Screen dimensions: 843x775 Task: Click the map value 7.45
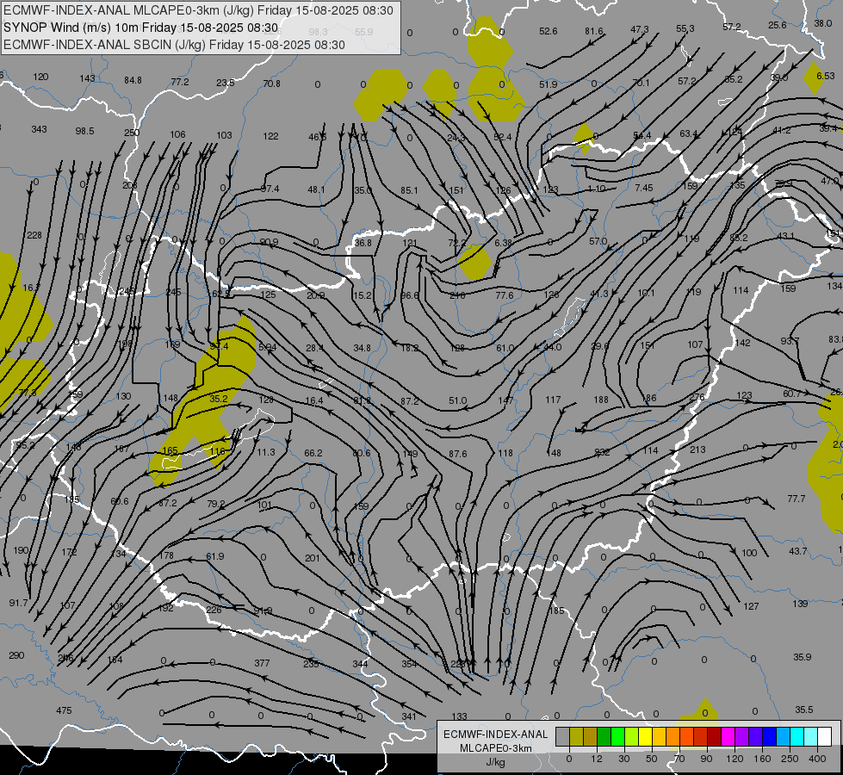643,188
